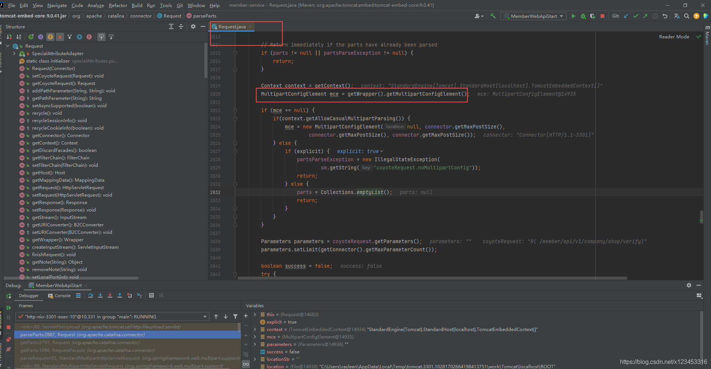The width and height of the screenshot is (711, 369).
Task: Step into in debugger toolbar
Action: 100,295
